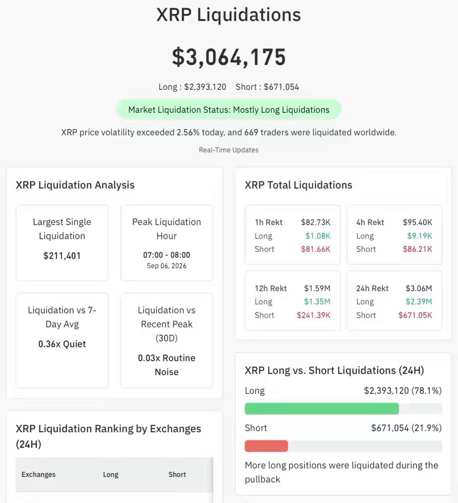The height and width of the screenshot is (503, 458).
Task: Click the 24h Rekt panel
Action: tap(394, 301)
